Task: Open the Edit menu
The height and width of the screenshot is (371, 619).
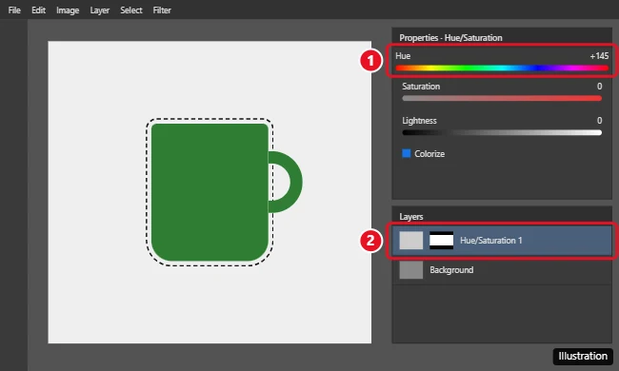Action: (x=38, y=10)
